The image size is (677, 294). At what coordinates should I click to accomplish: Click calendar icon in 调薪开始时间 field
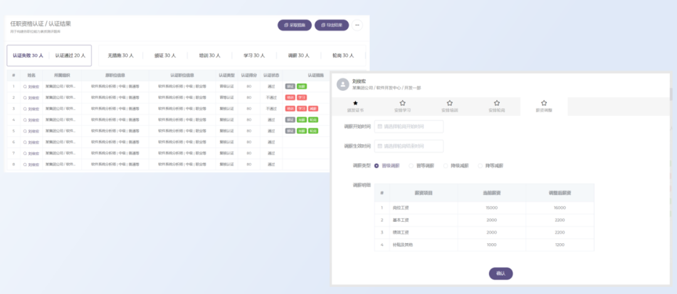[x=379, y=127]
